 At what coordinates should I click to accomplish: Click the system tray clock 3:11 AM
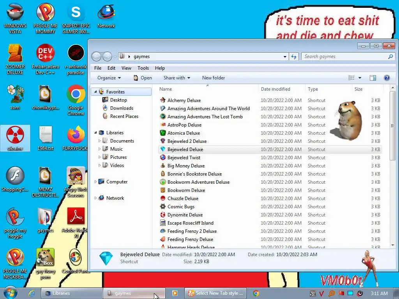pos(379,293)
